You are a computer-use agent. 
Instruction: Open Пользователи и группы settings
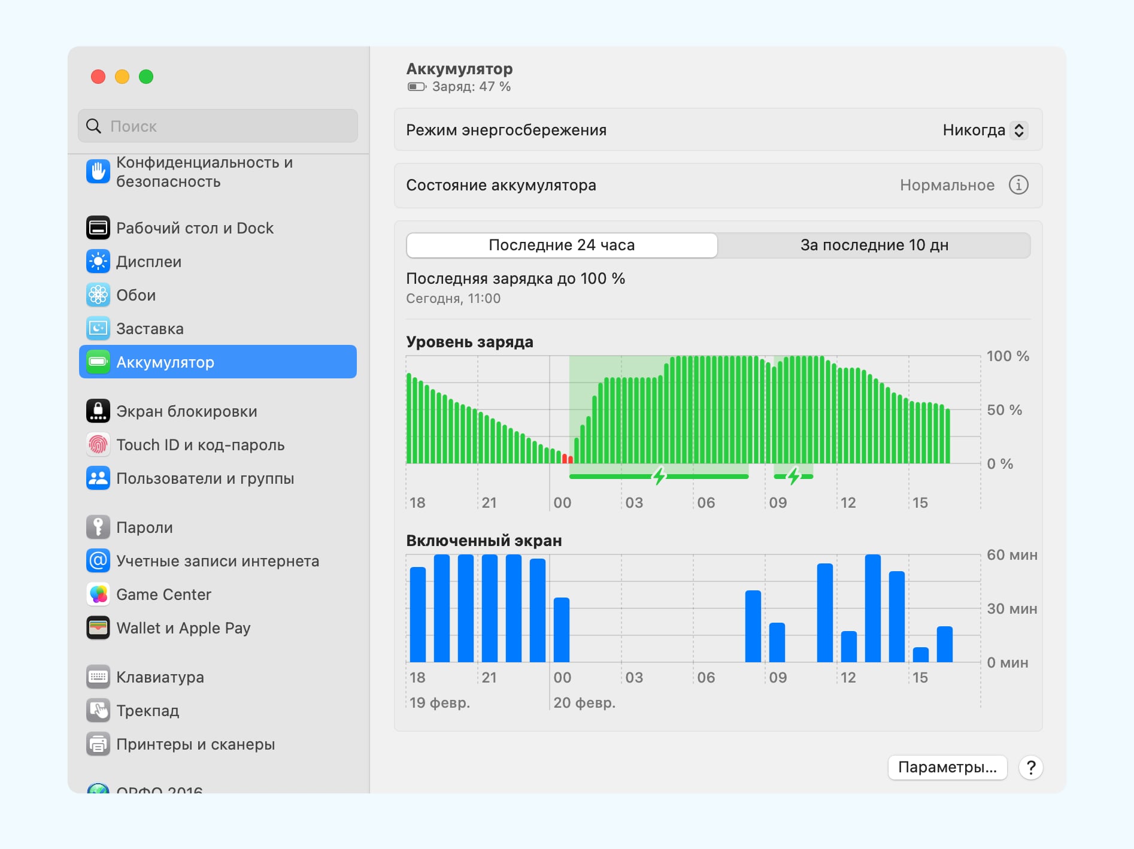(205, 478)
